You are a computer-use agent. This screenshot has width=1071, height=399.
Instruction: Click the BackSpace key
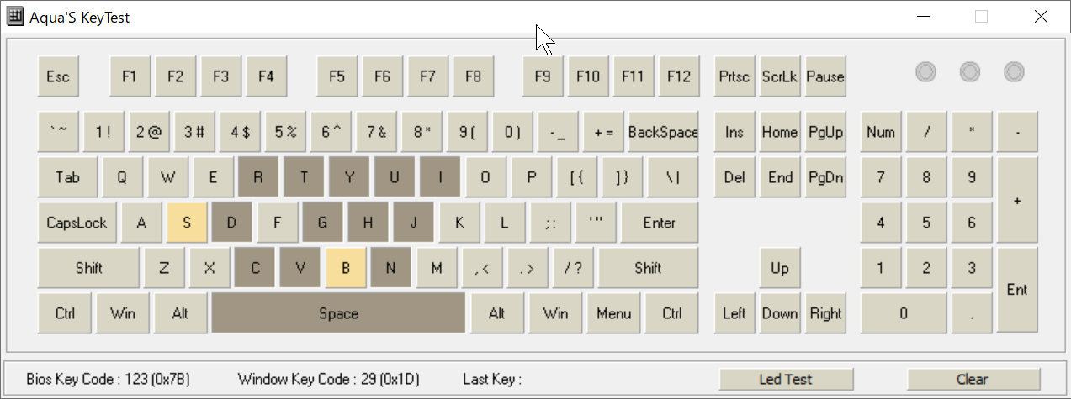tap(663, 133)
